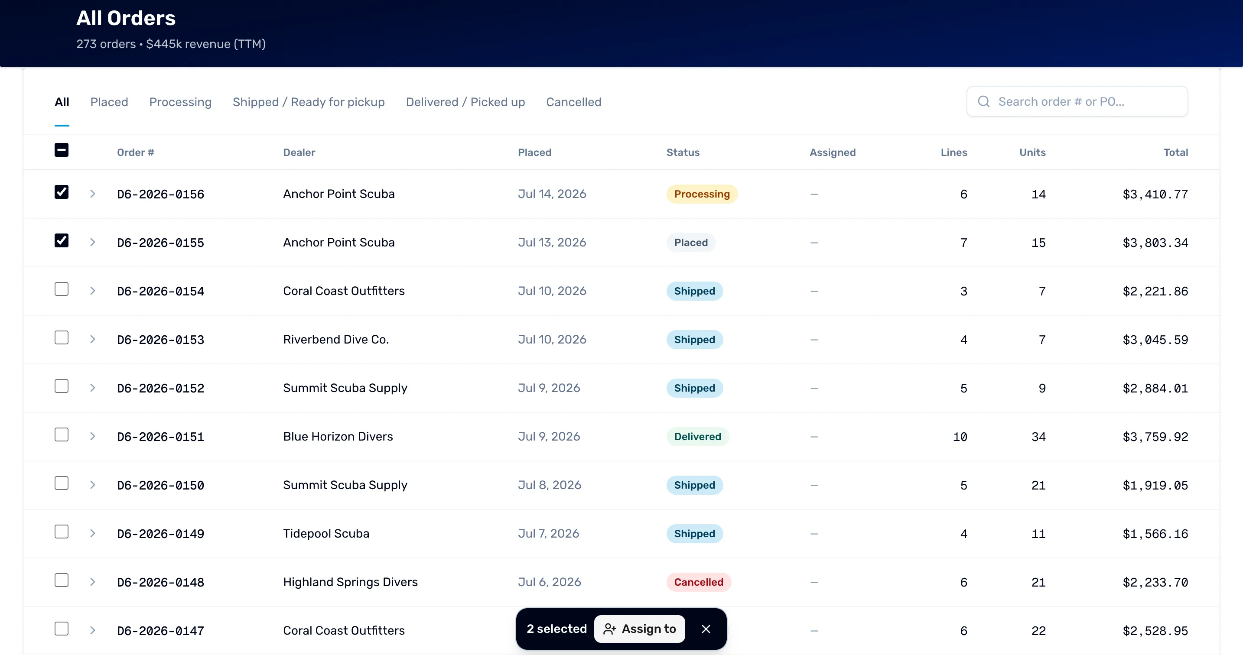Open order number D6-2026-0153
This screenshot has height=655, width=1243.
[161, 340]
